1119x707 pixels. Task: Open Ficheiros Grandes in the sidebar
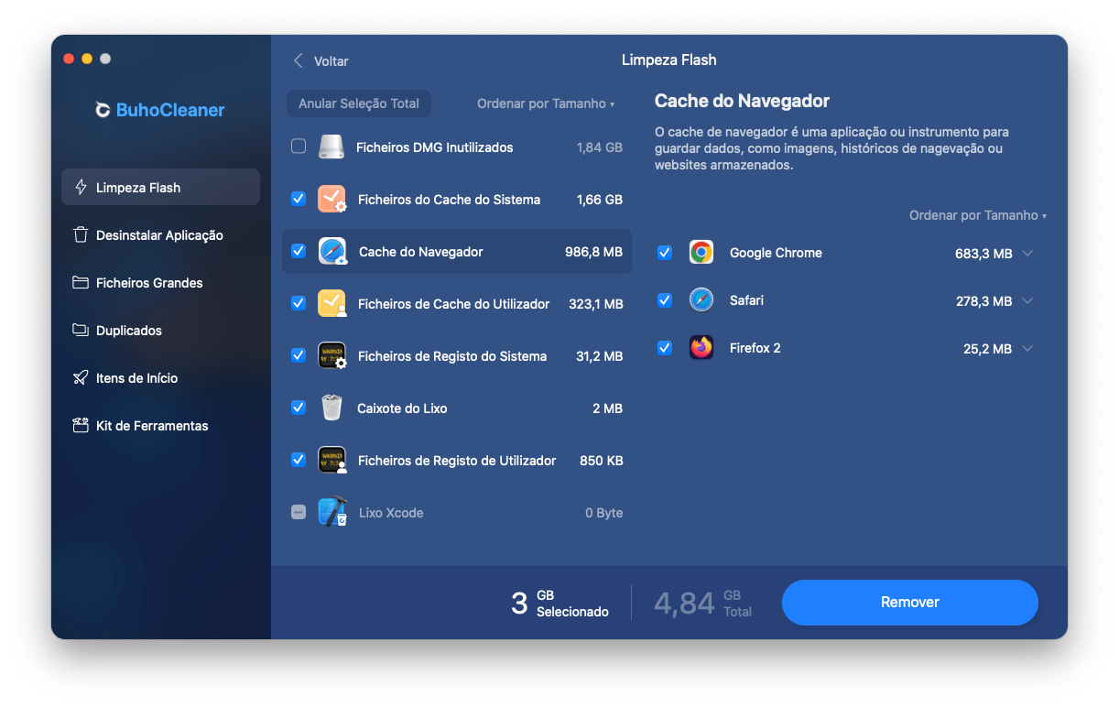tap(160, 282)
